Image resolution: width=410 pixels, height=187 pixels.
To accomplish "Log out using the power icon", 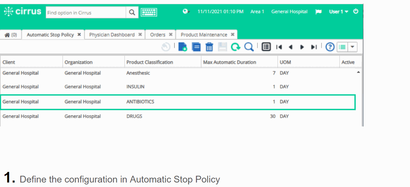I will (356, 11).
